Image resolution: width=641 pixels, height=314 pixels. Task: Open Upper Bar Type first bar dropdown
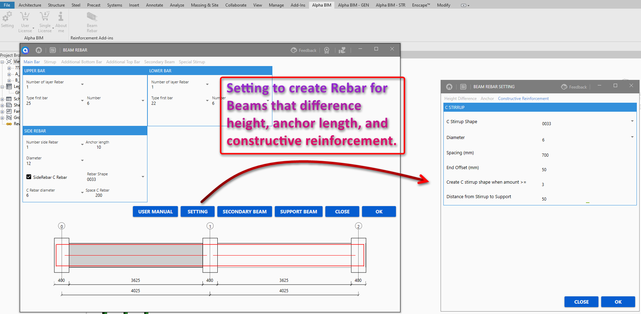click(x=82, y=101)
